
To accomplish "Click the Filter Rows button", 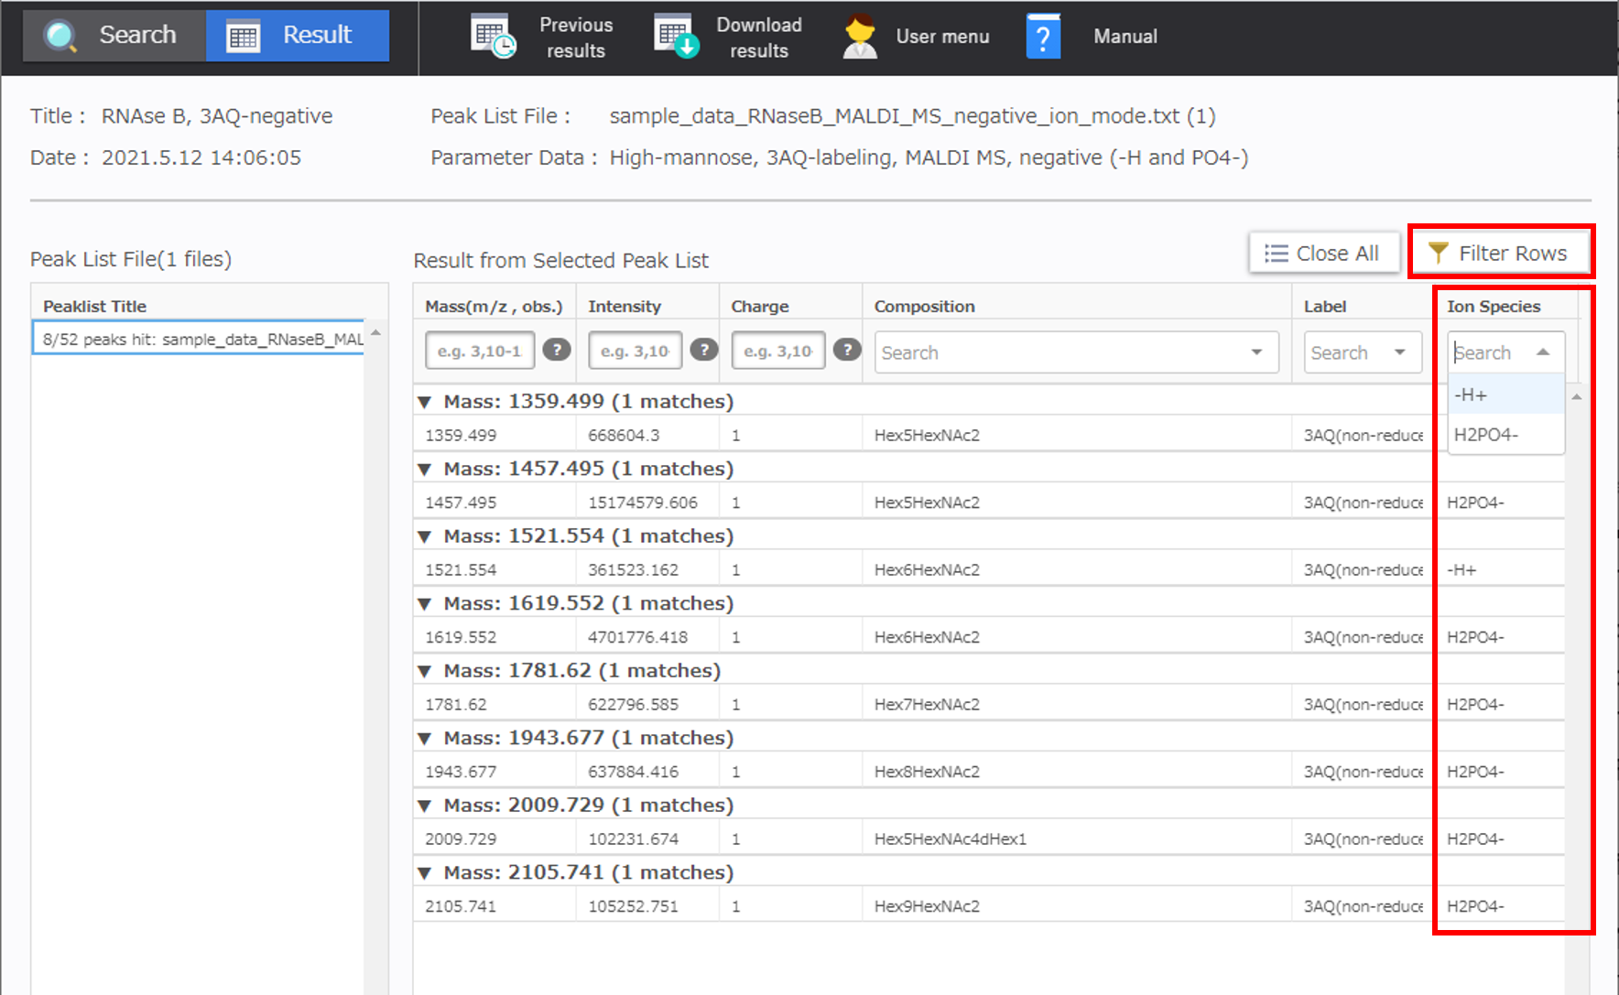I will [1500, 253].
